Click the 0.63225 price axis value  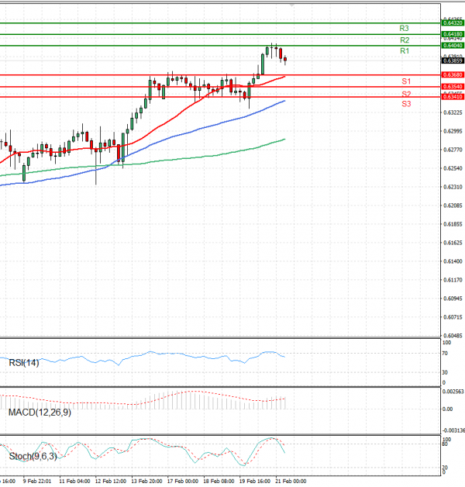453,112
